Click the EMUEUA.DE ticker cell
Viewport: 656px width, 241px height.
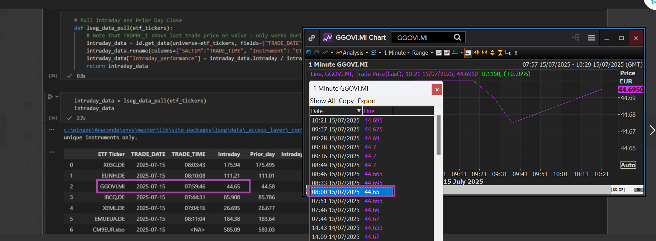[x=110, y=219]
